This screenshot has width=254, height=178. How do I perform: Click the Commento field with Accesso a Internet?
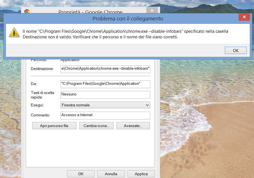pyautogui.click(x=105, y=115)
